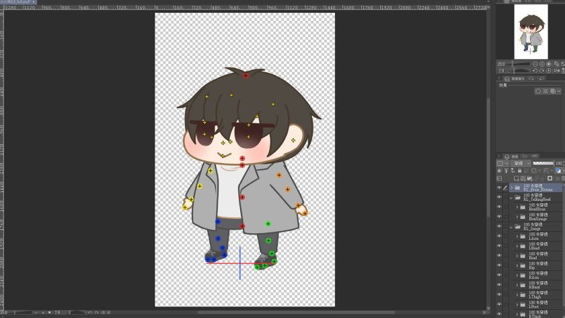Toggle visibility of HeadBone folder
The width and height of the screenshot is (565, 318).
(x=499, y=208)
